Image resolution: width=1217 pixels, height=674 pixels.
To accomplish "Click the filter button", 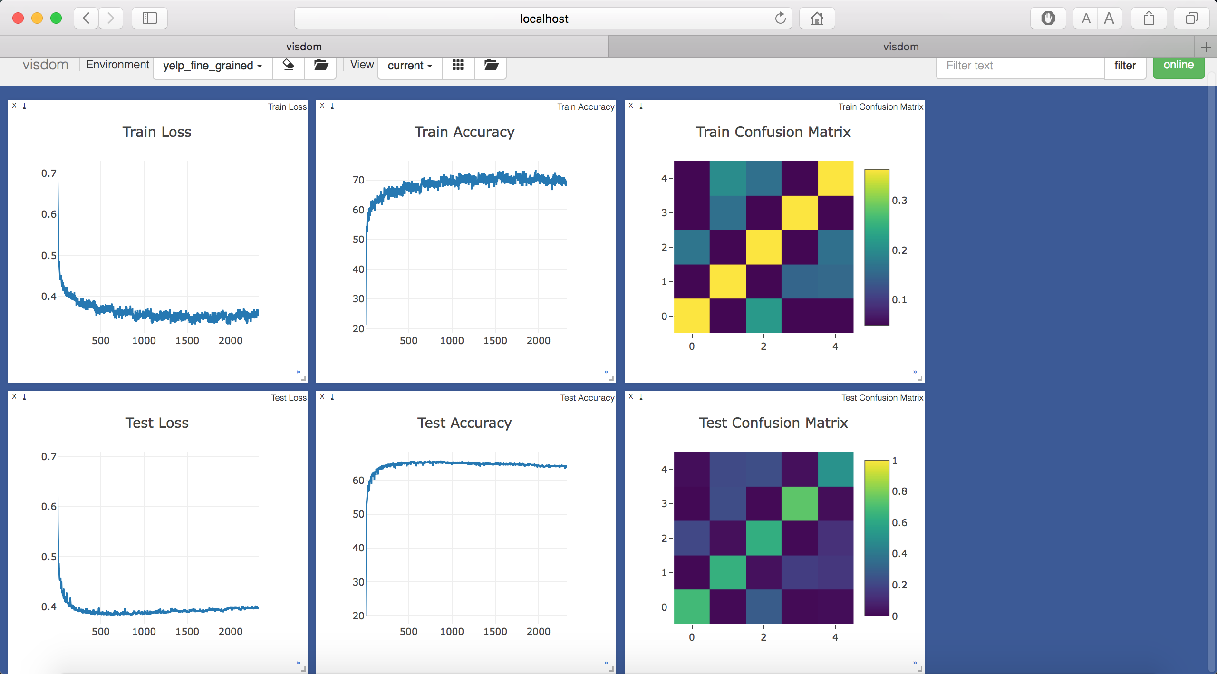I will (x=1124, y=66).
